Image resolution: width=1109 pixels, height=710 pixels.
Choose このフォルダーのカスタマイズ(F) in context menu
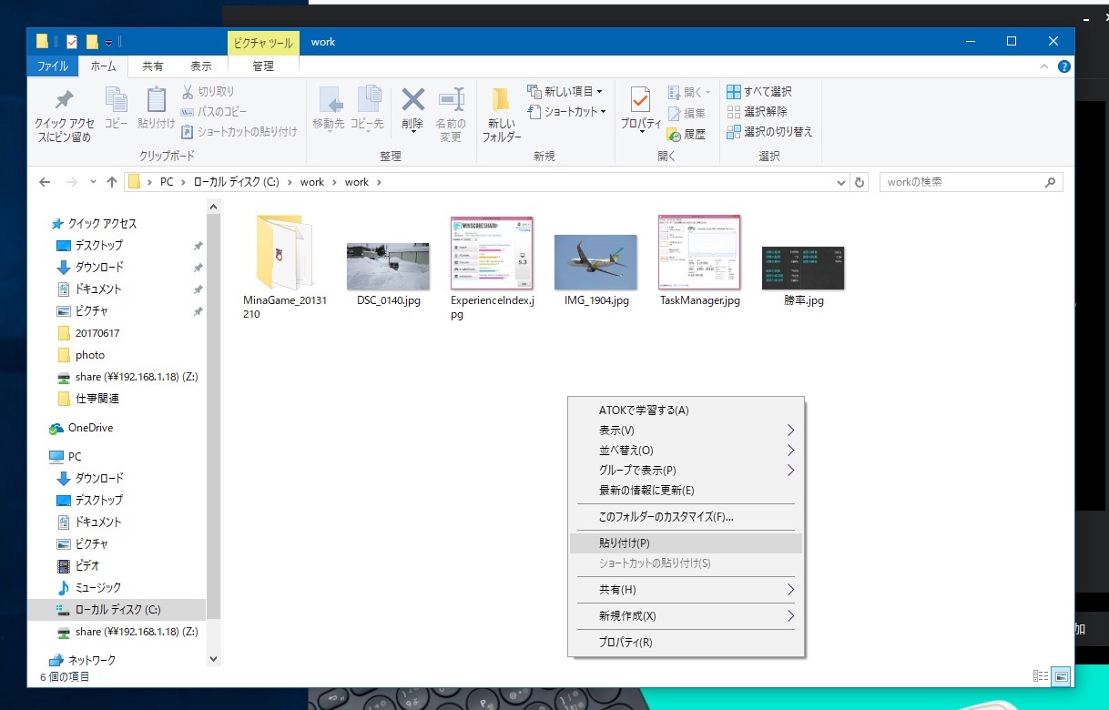point(686,517)
